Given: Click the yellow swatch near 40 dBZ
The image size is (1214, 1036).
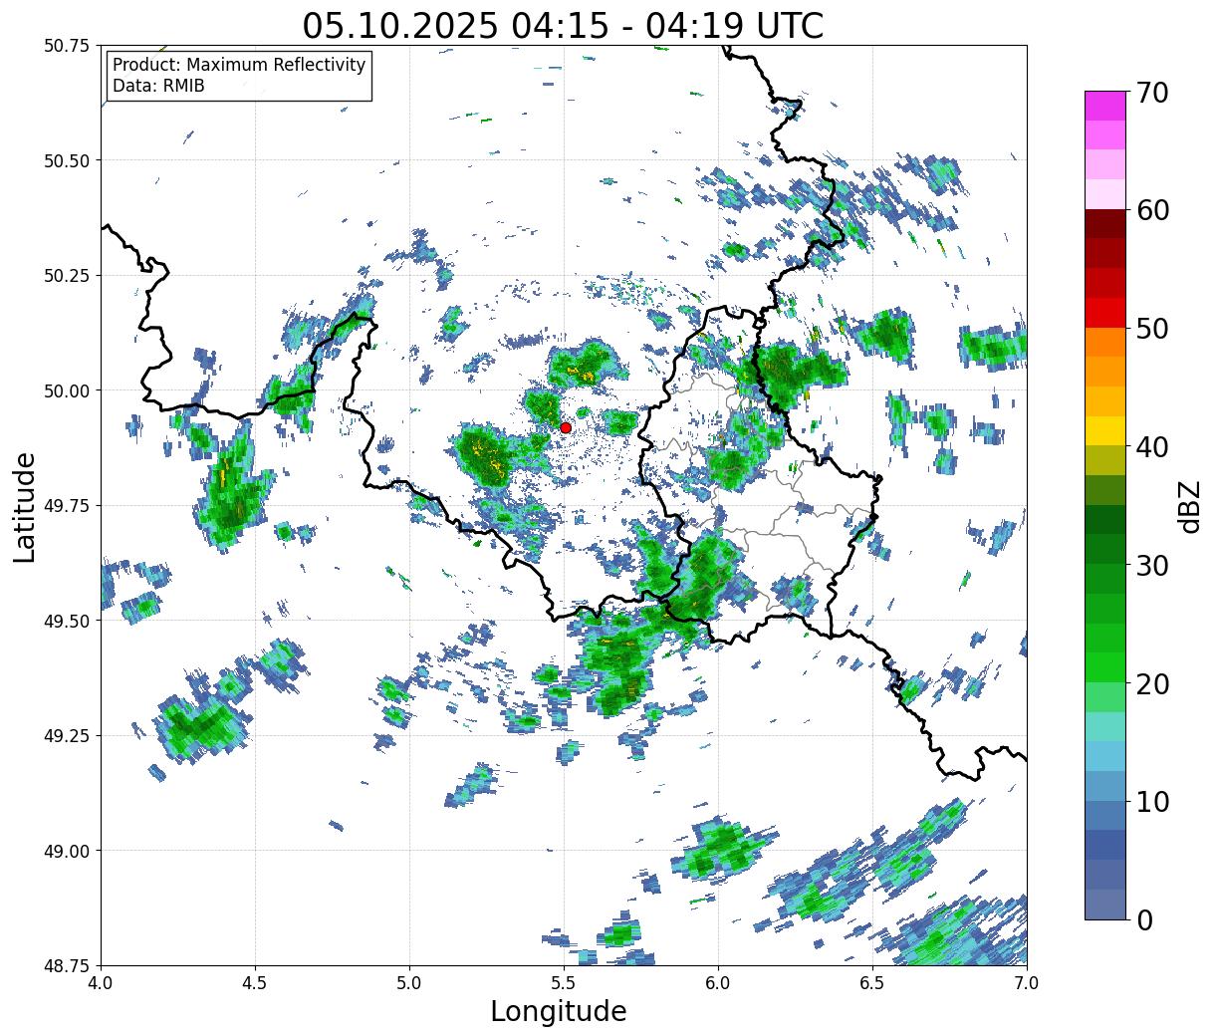Looking at the screenshot, I should (1105, 430).
